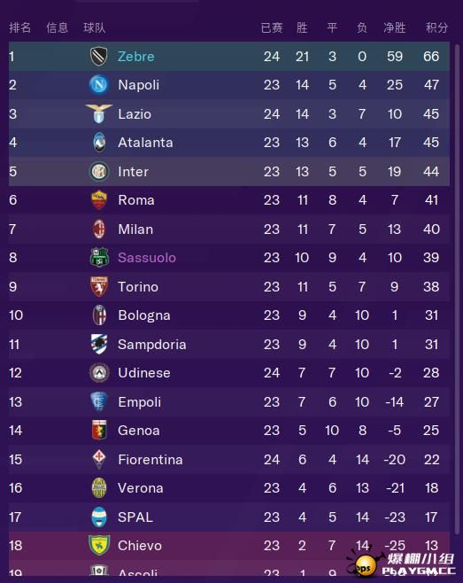Sort table by 排名 rank column header

point(20,27)
